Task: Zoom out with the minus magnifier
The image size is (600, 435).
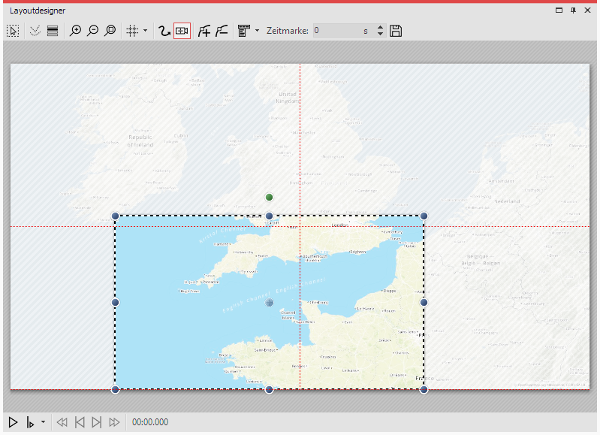Action: 92,31
